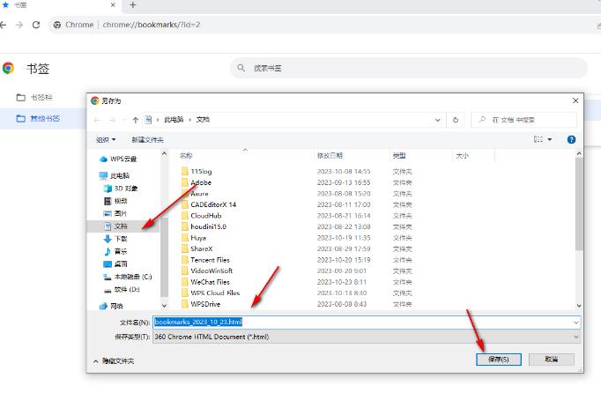The height and width of the screenshot is (393, 601).
Task: Select the Tencent Files folder
Action: coord(210,260)
